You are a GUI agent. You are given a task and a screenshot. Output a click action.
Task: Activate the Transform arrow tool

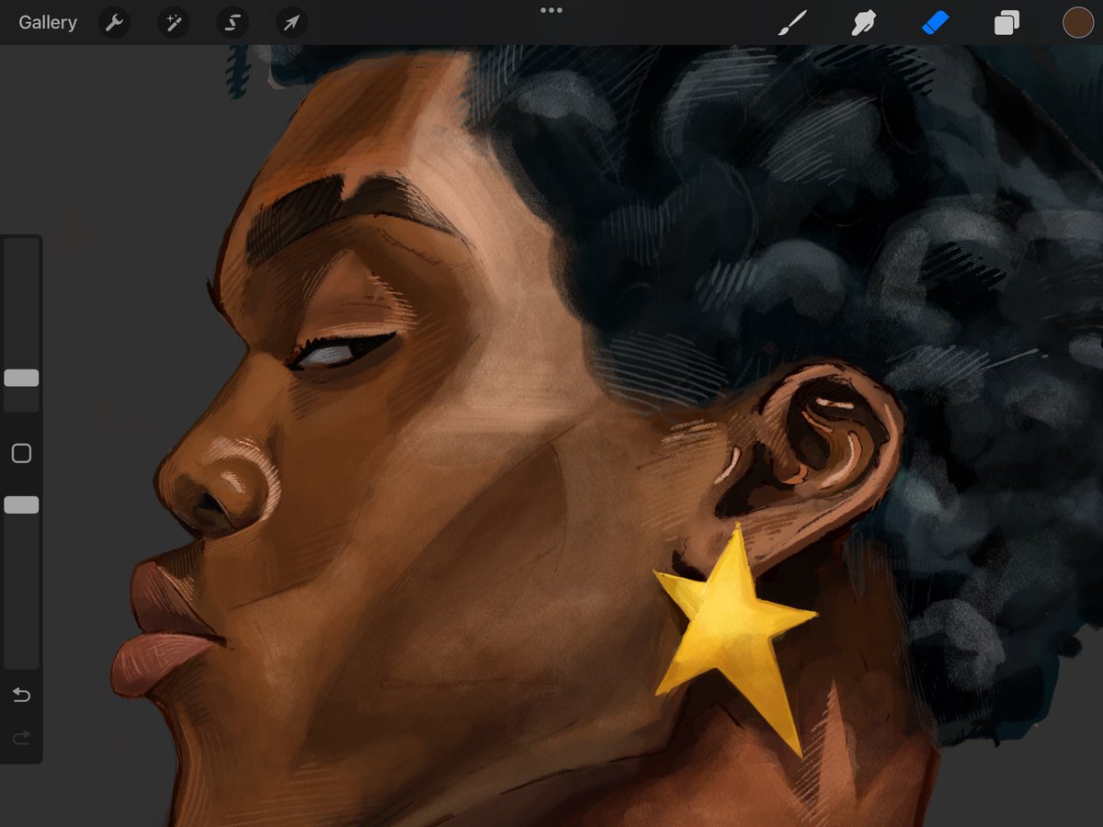click(x=291, y=23)
